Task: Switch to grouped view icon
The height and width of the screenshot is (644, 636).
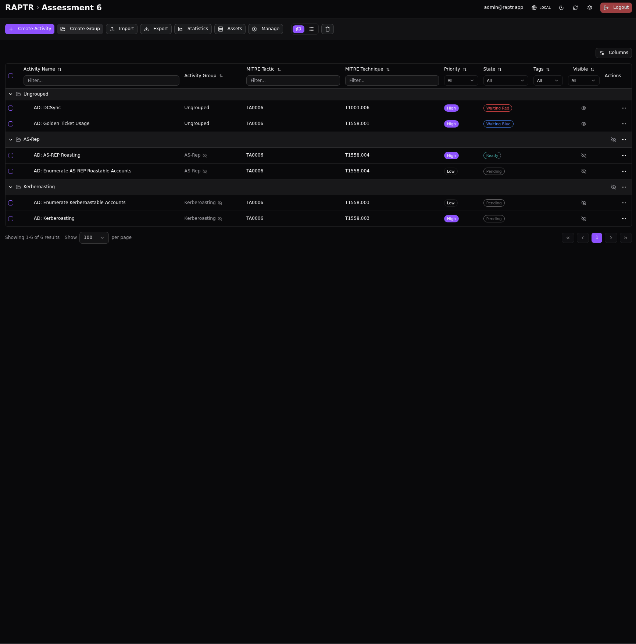Action: point(299,29)
